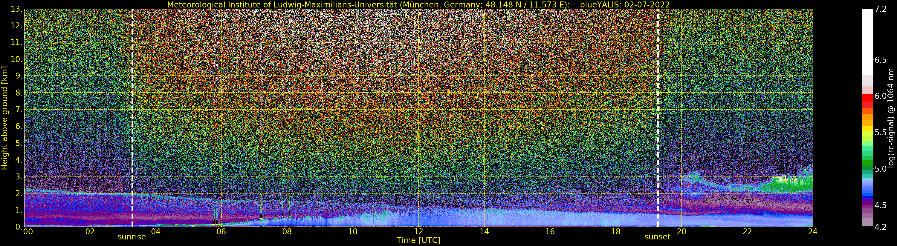Click the '08' time tick label

coord(287,232)
